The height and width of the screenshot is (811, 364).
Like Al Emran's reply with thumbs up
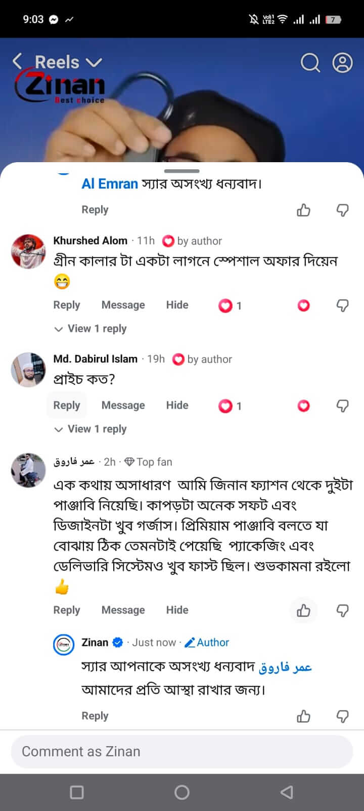point(303,210)
